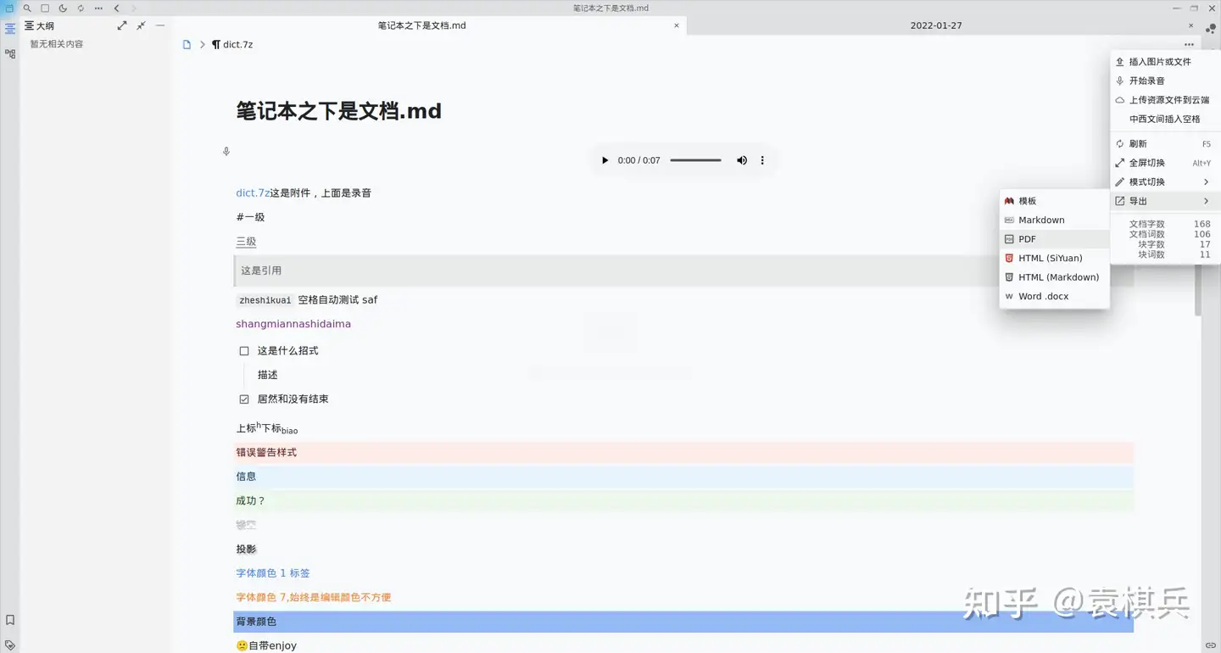The height and width of the screenshot is (653, 1221).
Task: Play the audio recording
Action: point(605,160)
